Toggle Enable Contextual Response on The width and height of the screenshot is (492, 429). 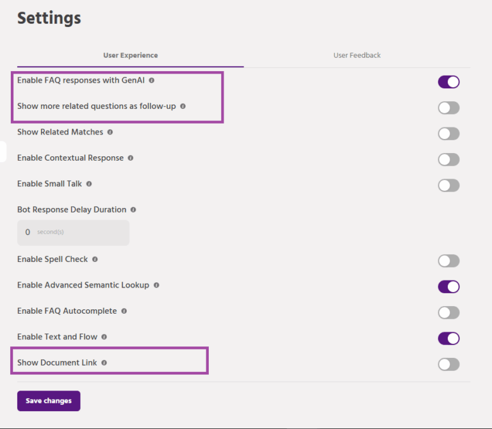click(448, 159)
